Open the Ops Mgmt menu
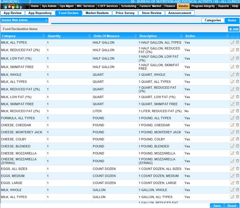The height and width of the screenshot is (208, 240). (x=67, y=6)
